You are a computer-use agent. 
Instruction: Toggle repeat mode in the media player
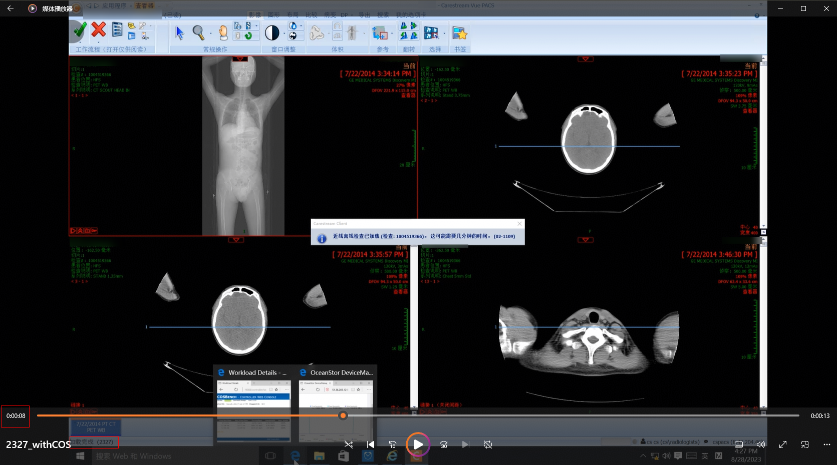pos(488,444)
